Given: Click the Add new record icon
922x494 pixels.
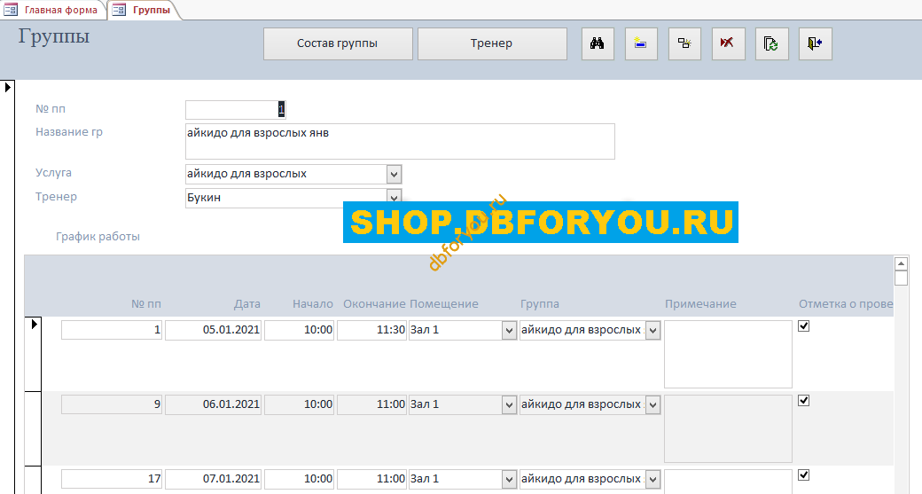Looking at the screenshot, I should (641, 43).
